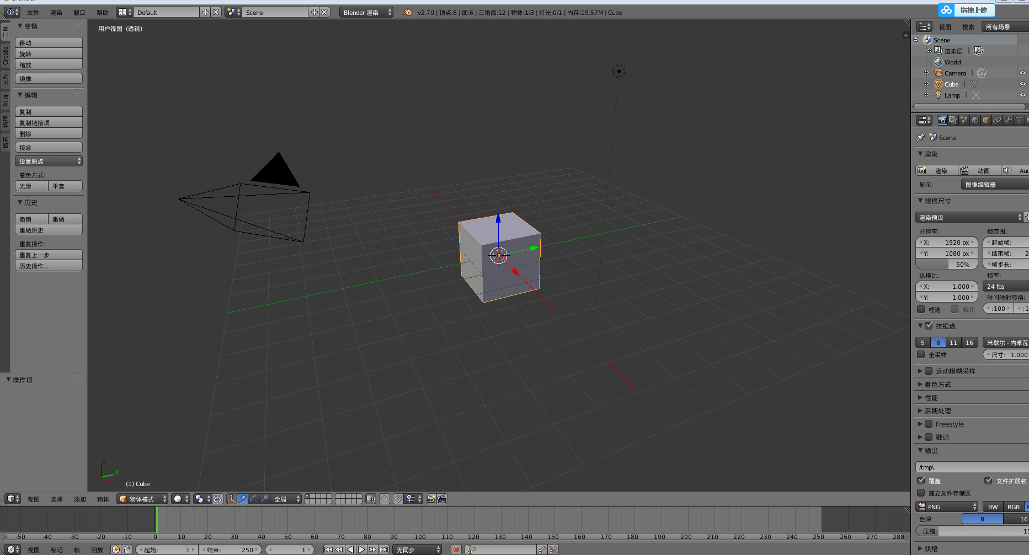Click the Object constraints chain icon
The image size is (1029, 555).
pyautogui.click(x=997, y=120)
